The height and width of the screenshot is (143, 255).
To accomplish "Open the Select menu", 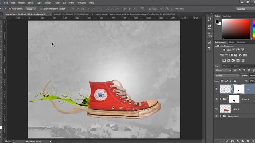I will (48, 3).
